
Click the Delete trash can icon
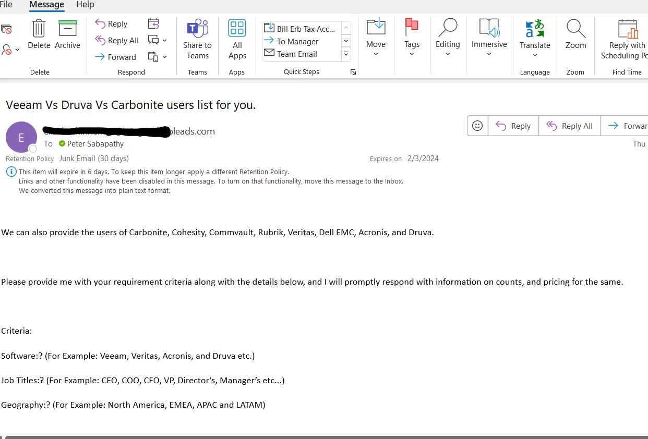click(39, 29)
